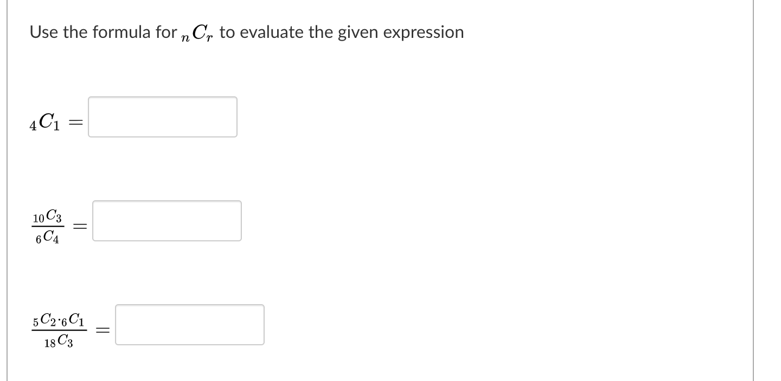The image size is (781, 381).
Task: Click the equals sign beside 4C1
Action: (76, 122)
